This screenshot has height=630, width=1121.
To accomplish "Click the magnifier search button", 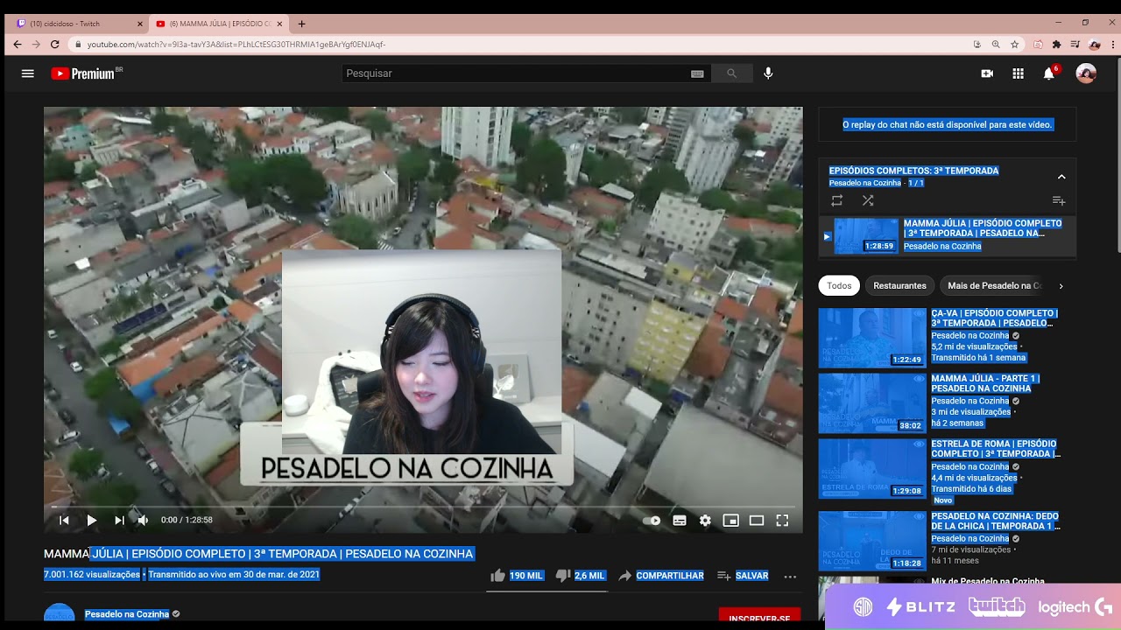I will (731, 73).
